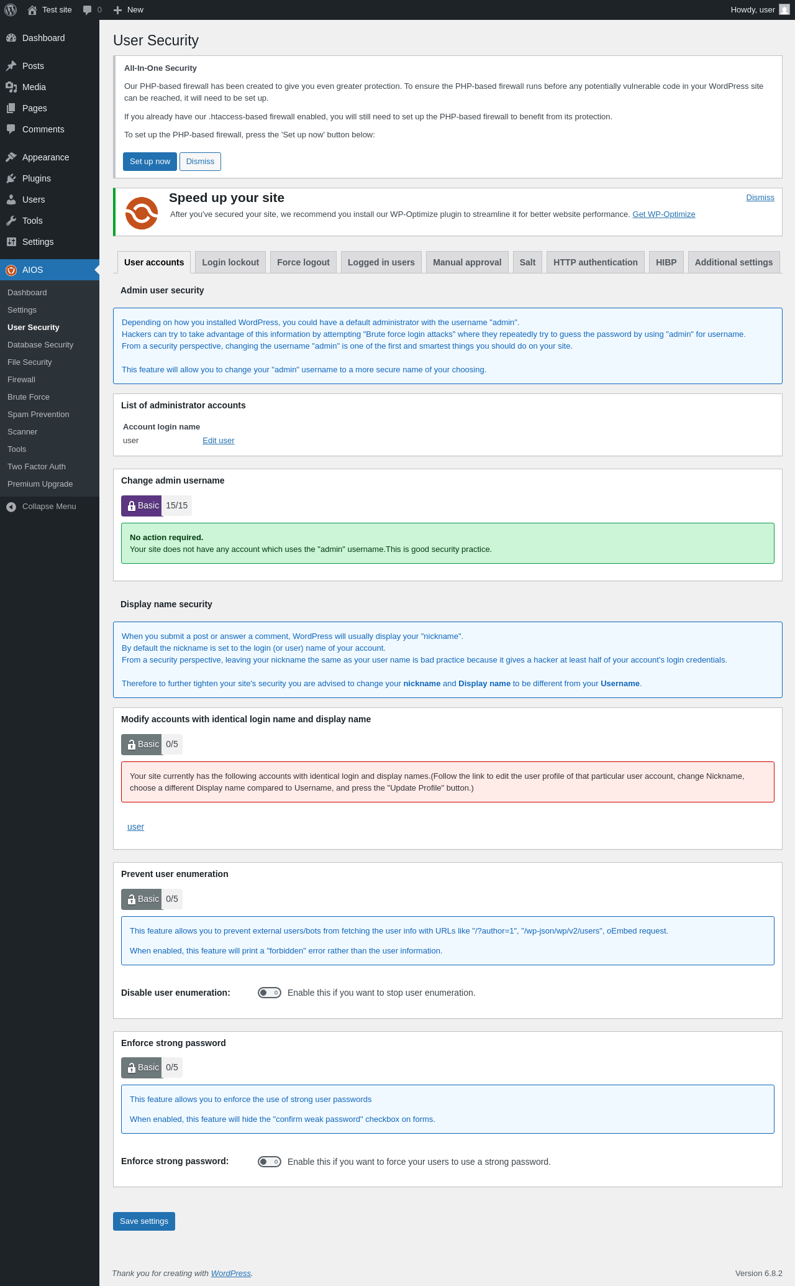Viewport: 795px width, 1286px height.
Task: Open AIOS Tools submenu item
Action: point(50,449)
